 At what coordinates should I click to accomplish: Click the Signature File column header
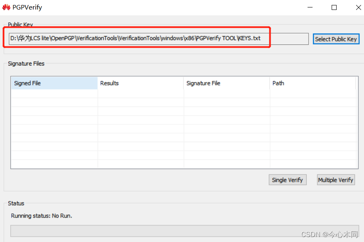pos(227,83)
